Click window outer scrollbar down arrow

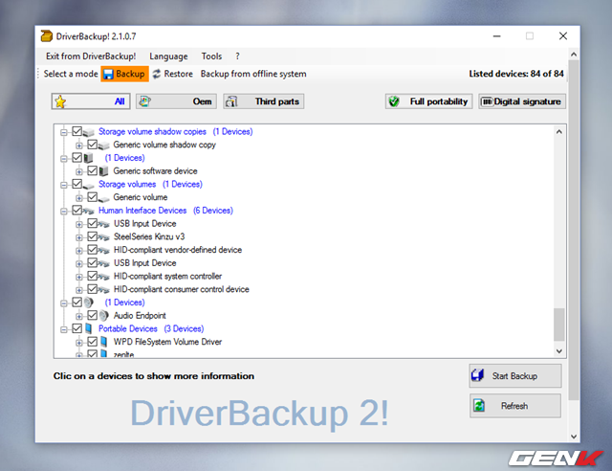574,437
